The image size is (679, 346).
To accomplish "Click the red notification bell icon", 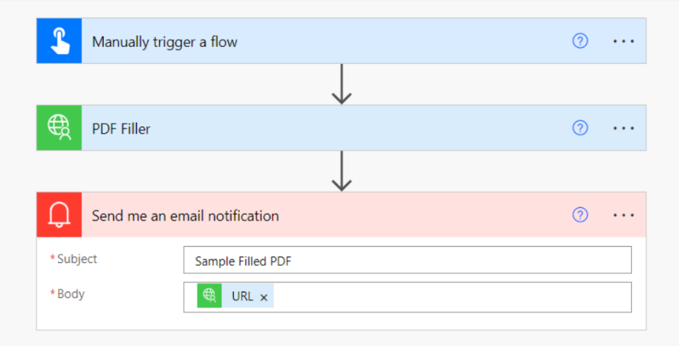I will (x=59, y=215).
